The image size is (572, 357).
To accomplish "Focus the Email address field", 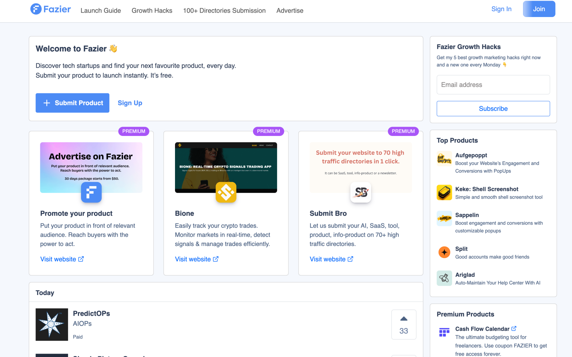I will coord(493,85).
